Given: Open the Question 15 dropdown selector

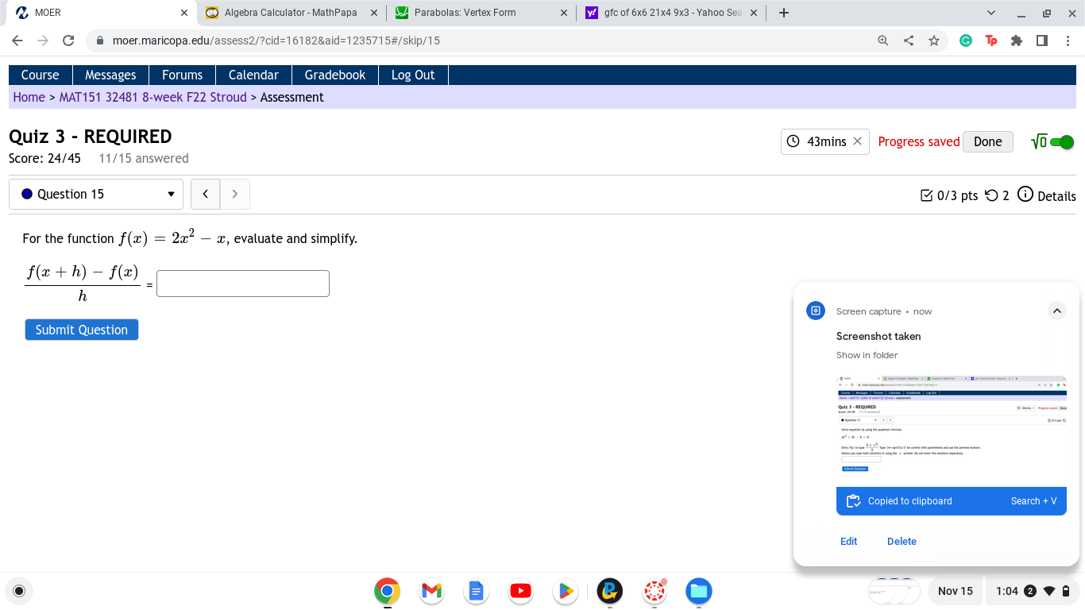Looking at the screenshot, I should point(96,195).
